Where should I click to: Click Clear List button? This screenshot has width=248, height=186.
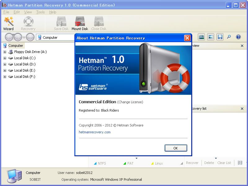[x=224, y=163]
